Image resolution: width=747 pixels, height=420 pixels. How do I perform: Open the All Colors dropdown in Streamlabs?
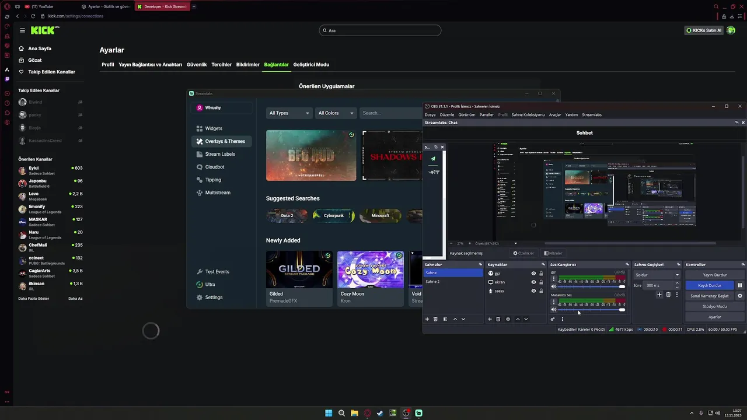(336, 113)
